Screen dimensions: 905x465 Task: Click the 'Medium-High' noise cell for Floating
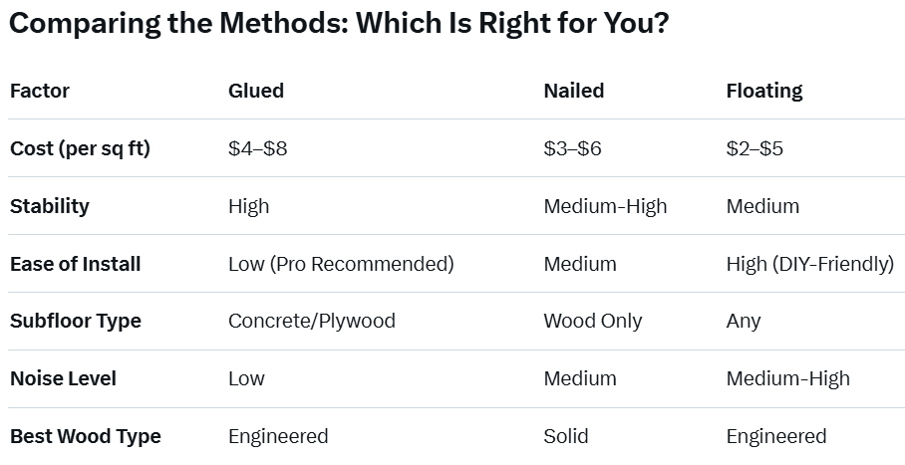coord(788,378)
